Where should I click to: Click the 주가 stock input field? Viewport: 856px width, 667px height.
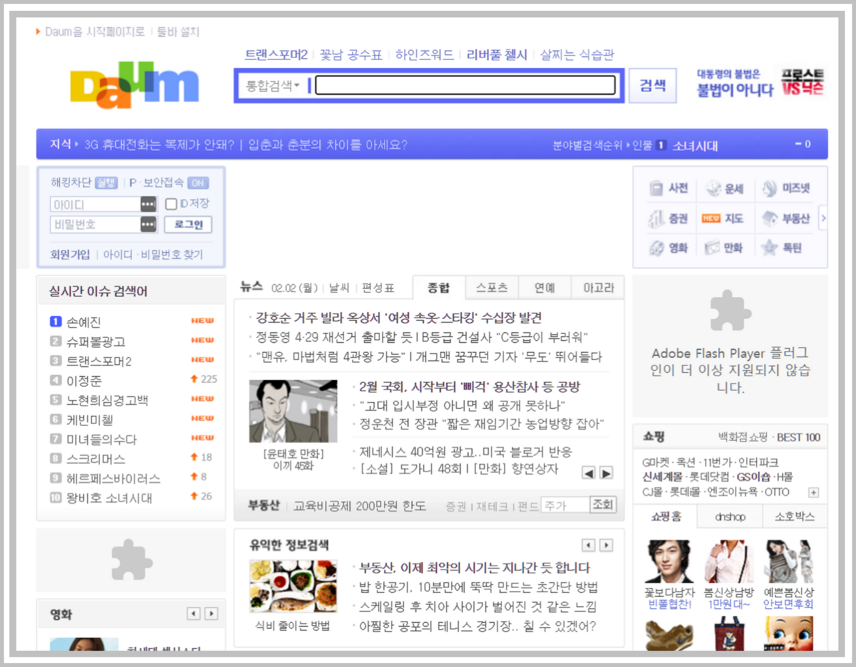click(x=565, y=505)
